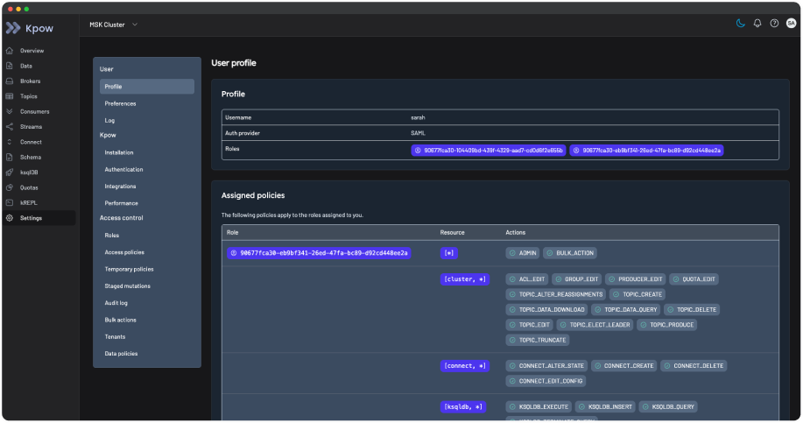Open Integrations settings
803x423 pixels.
point(120,187)
